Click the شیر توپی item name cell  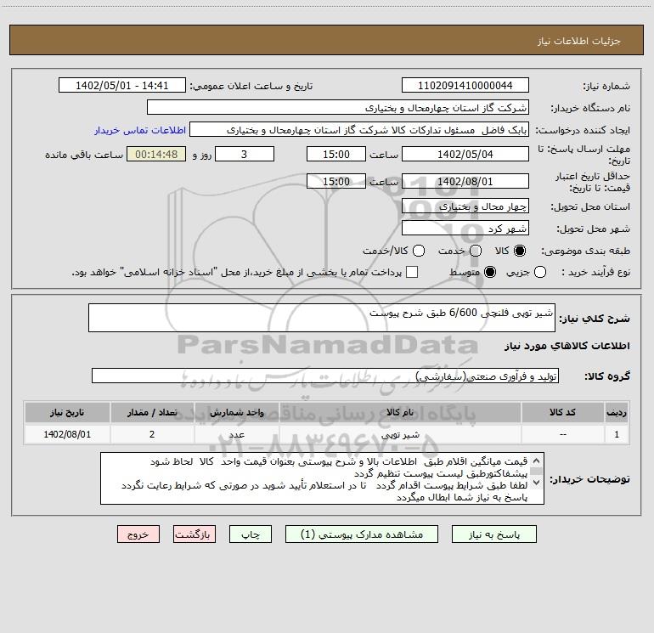pyautogui.click(x=400, y=434)
